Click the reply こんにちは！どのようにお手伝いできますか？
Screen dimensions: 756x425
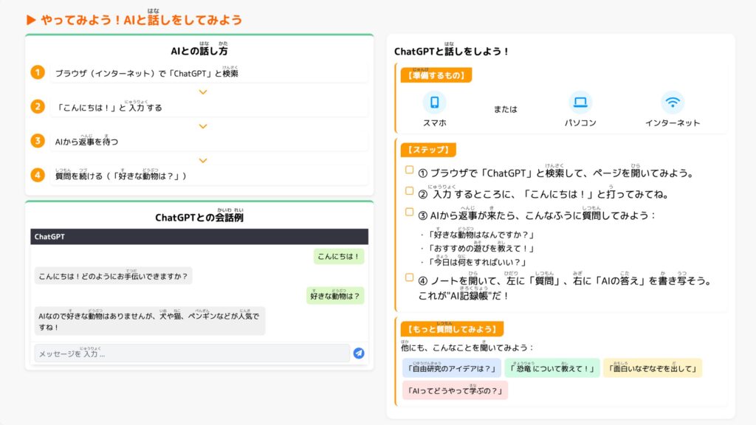pyautogui.click(x=113, y=276)
